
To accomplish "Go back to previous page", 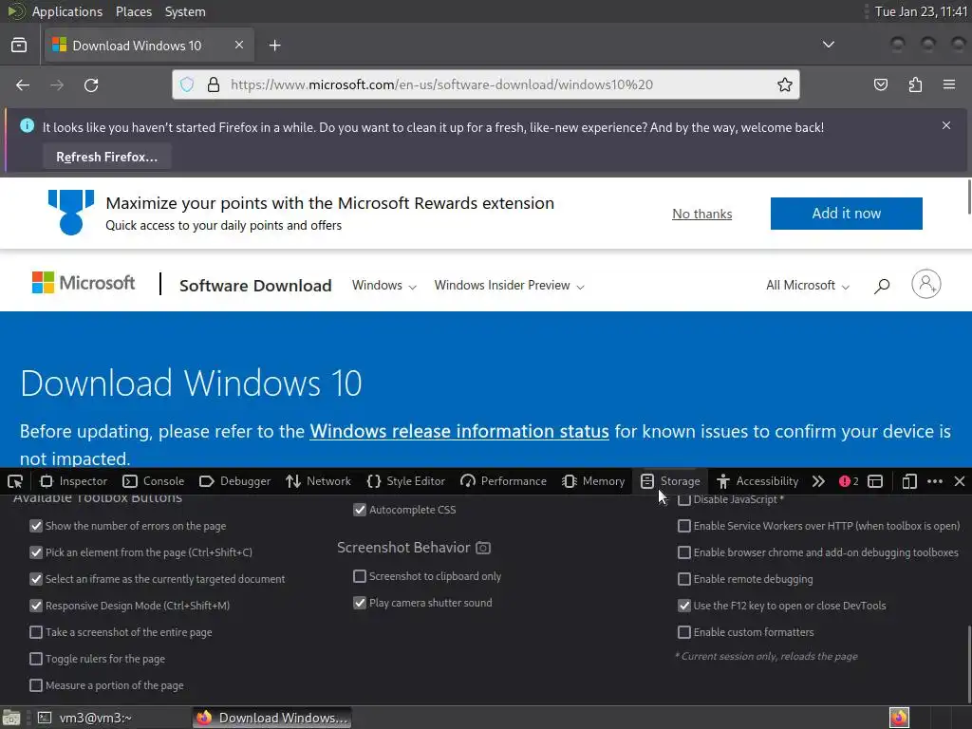I will tap(23, 84).
